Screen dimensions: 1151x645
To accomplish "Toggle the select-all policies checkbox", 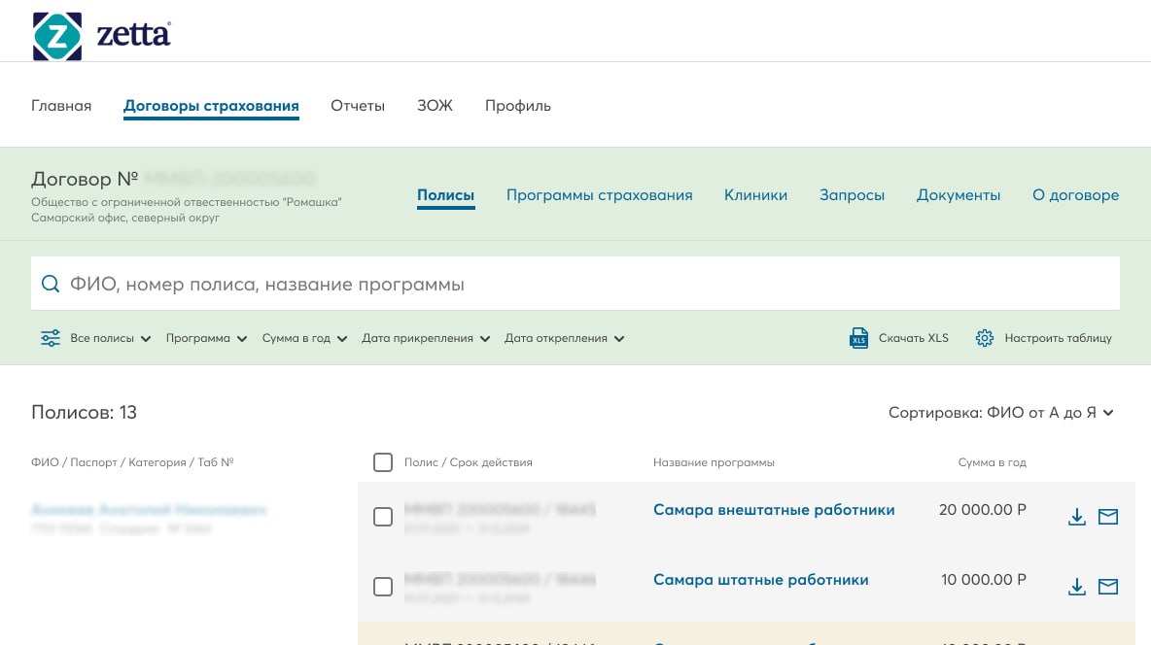I will point(383,462).
